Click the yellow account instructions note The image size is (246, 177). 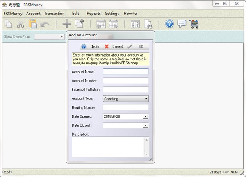click(x=110, y=59)
